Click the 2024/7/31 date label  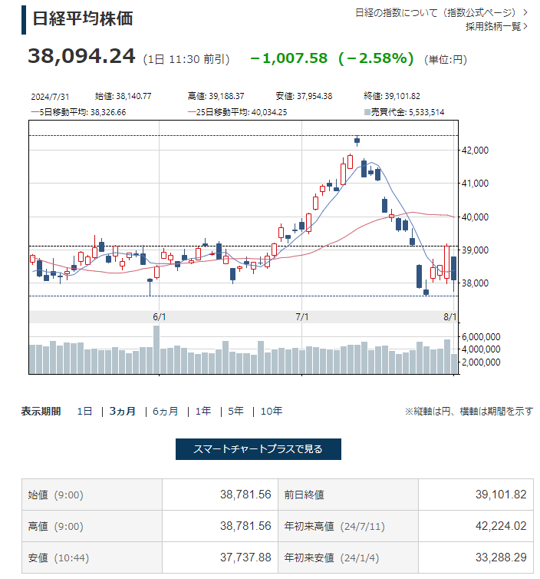pos(50,97)
